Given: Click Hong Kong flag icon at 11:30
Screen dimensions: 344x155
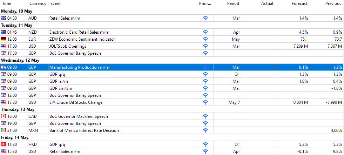Looking at the screenshot, I should 4,144.
